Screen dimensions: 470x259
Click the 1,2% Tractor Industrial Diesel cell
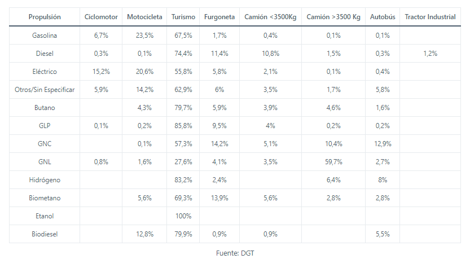coord(430,54)
